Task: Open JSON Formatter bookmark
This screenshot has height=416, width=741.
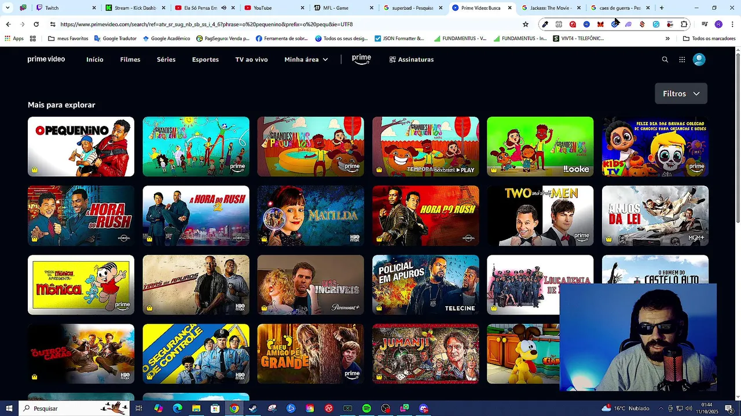Action: pos(399,39)
